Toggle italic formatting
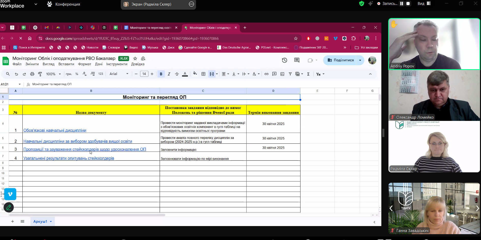481x240 pixels. pyautogui.click(x=169, y=74)
